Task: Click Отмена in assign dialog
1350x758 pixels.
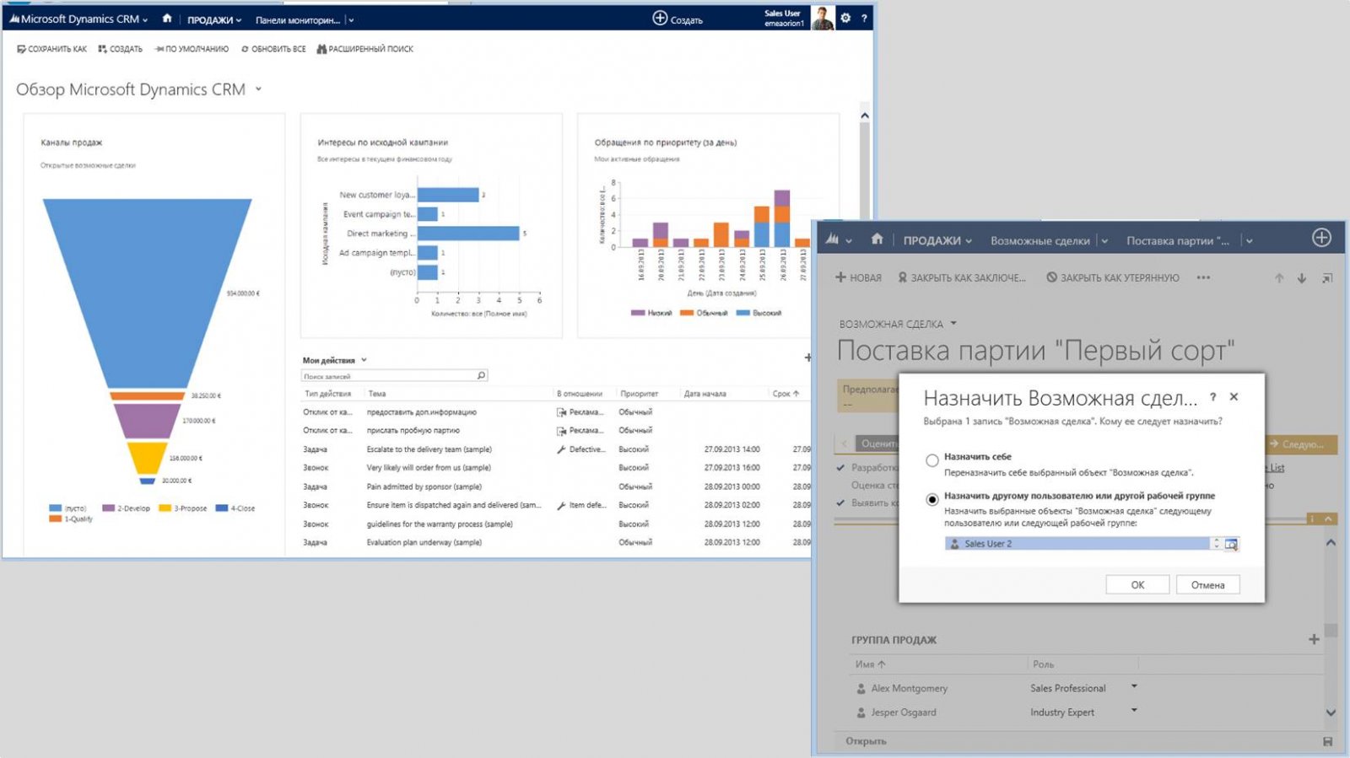Action: click(1207, 584)
